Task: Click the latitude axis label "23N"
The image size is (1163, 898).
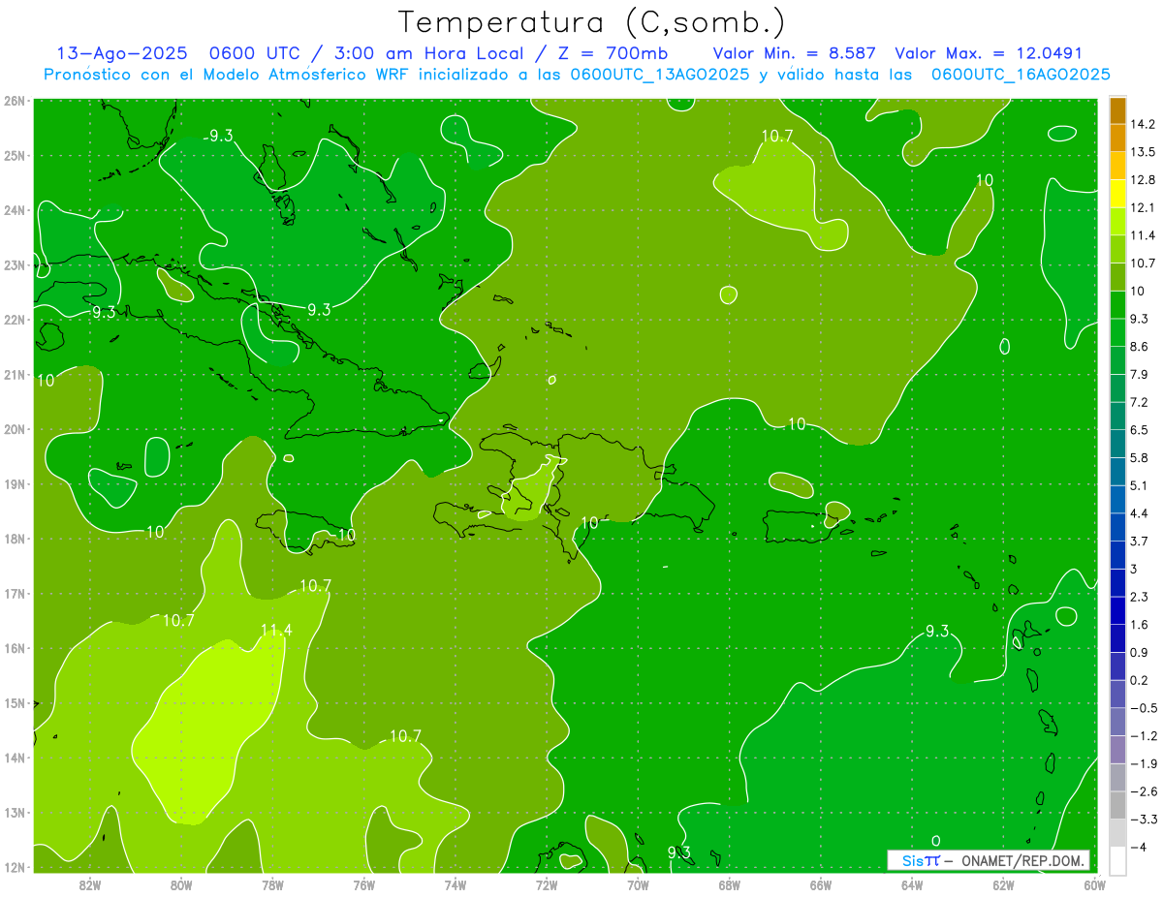Action: click(x=15, y=264)
